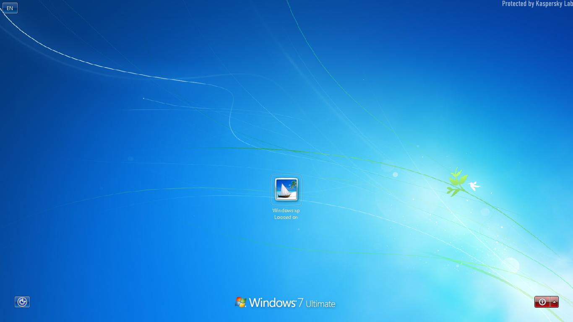Open the power options chevron menu
The width and height of the screenshot is (573, 322).
point(553,301)
